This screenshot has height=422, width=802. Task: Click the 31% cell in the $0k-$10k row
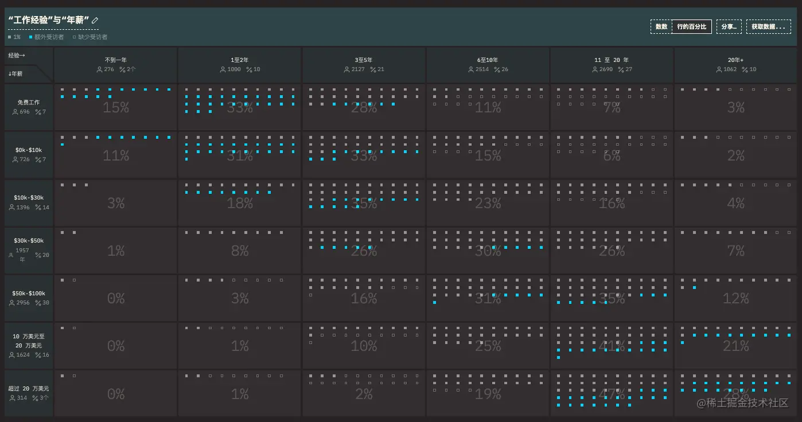click(x=240, y=155)
